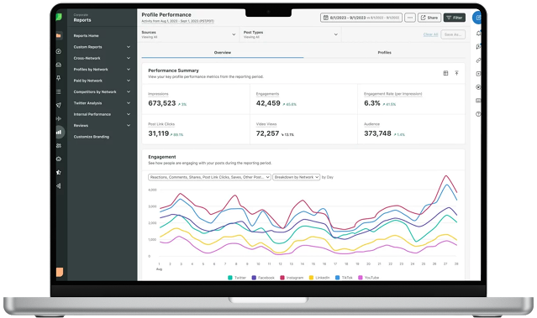Click the table view icon in Performance Summary
This screenshot has height=318, width=537.
coord(445,73)
